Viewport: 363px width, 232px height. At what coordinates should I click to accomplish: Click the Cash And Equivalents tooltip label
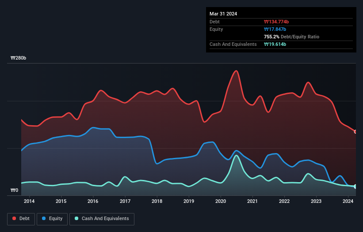pyautogui.click(x=233, y=44)
